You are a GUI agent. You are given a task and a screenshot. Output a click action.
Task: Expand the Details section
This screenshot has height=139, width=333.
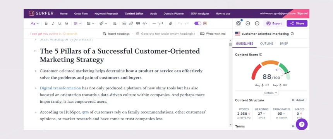[271, 93]
